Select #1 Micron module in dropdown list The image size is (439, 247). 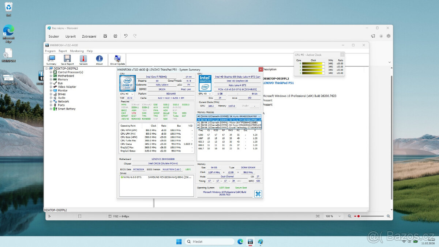[x=229, y=122]
